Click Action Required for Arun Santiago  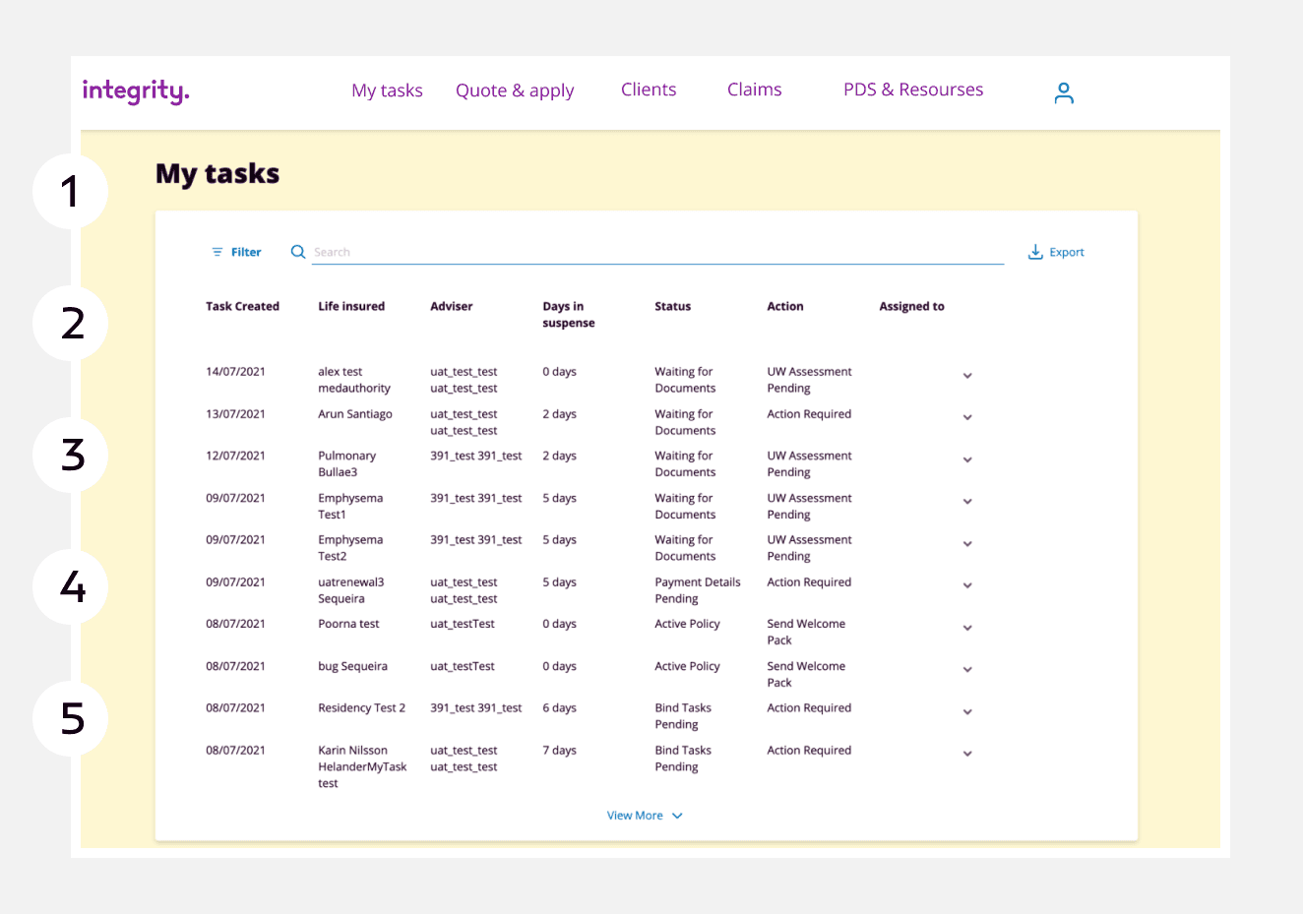[809, 414]
